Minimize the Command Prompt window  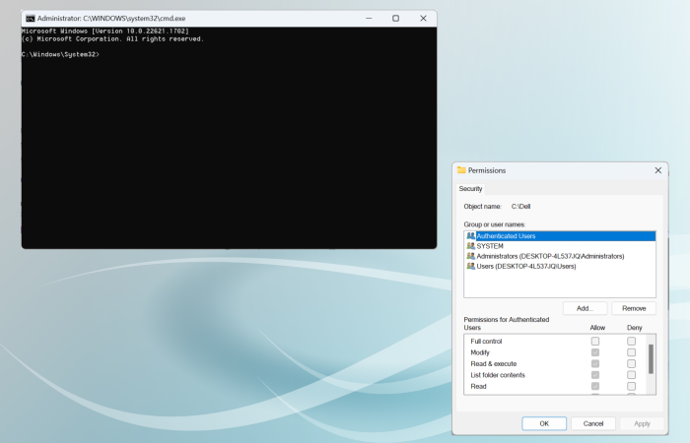[x=369, y=19]
